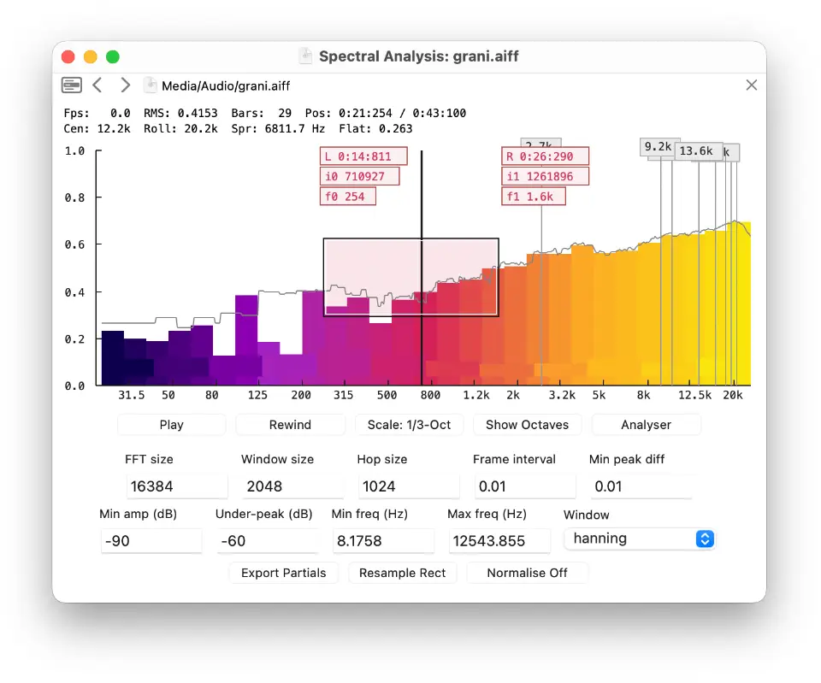Click the 13.6k peak marker label
The image size is (821, 683).
point(694,151)
